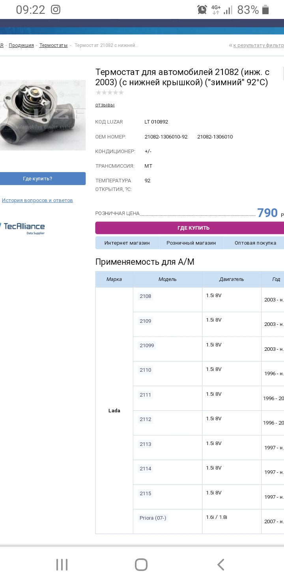Open the Priora (07-) model link
Image resolution: width=284 pixels, height=584 pixels.
153,518
